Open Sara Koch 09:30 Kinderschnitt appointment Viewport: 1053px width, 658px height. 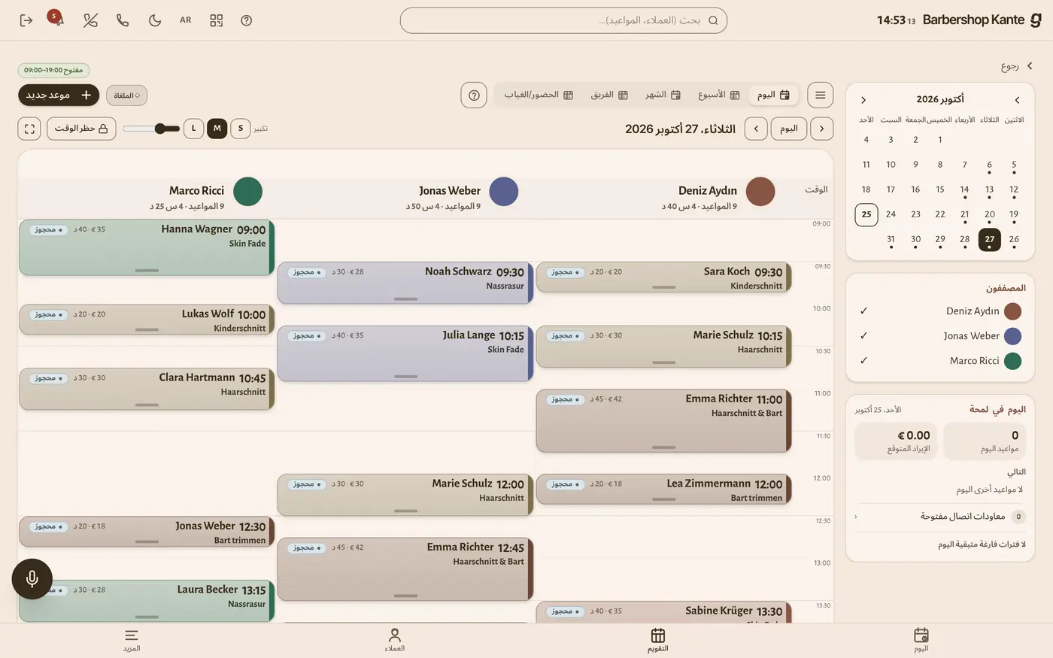tap(663, 277)
